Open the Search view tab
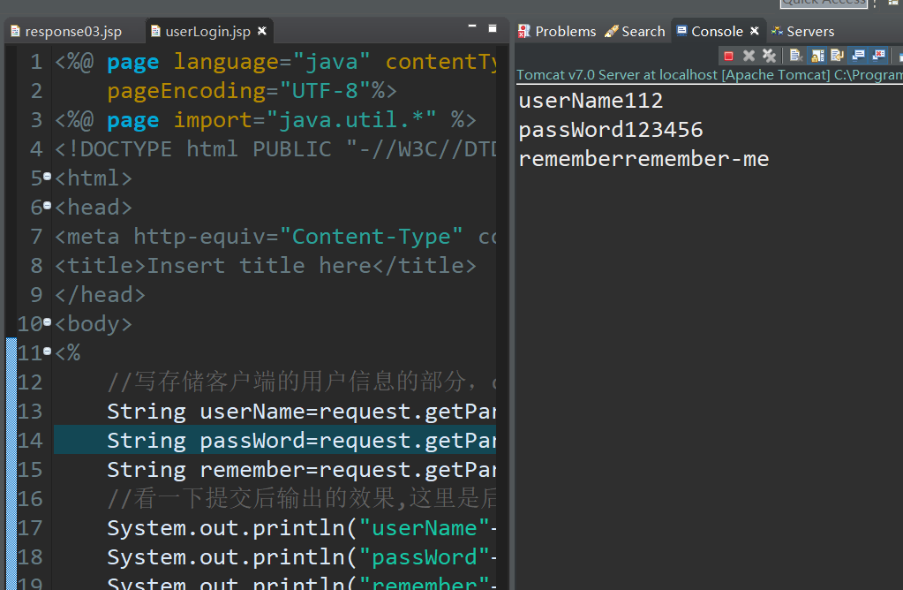This screenshot has height=590, width=903. (636, 31)
